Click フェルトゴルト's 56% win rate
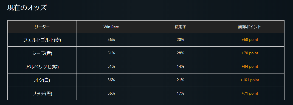 (x=111, y=39)
